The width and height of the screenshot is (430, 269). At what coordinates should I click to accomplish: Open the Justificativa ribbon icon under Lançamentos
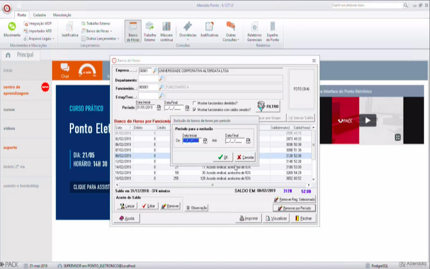[70, 30]
